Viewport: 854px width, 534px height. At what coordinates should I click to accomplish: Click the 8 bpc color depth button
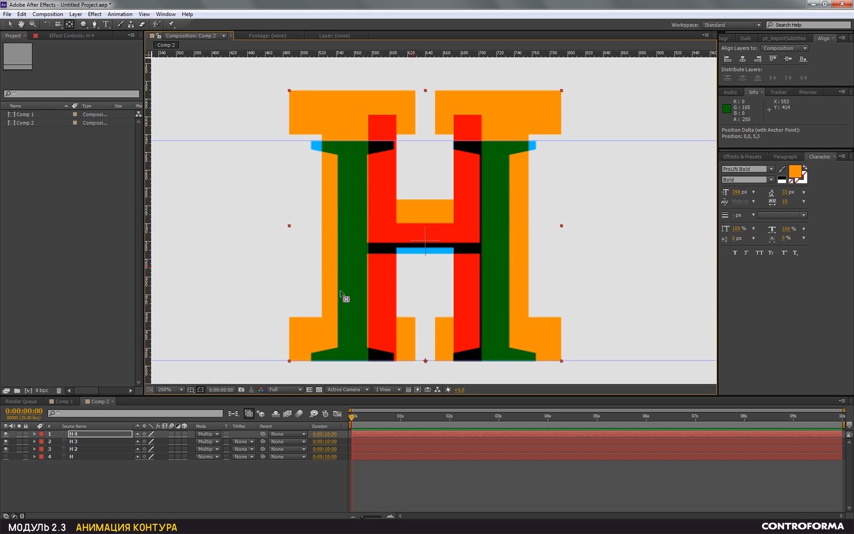42,391
